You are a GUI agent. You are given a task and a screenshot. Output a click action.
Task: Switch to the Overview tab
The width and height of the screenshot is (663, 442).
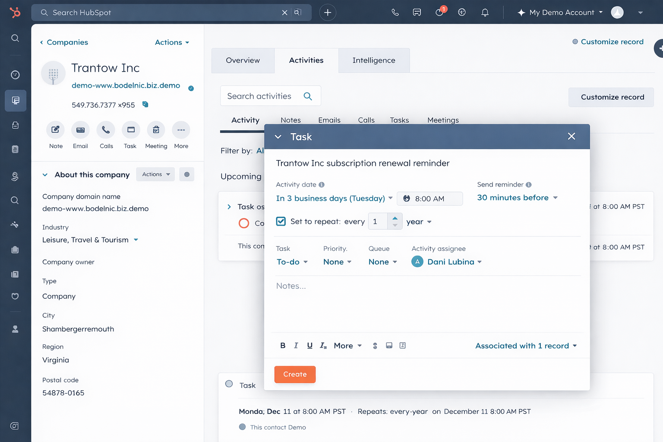point(243,60)
